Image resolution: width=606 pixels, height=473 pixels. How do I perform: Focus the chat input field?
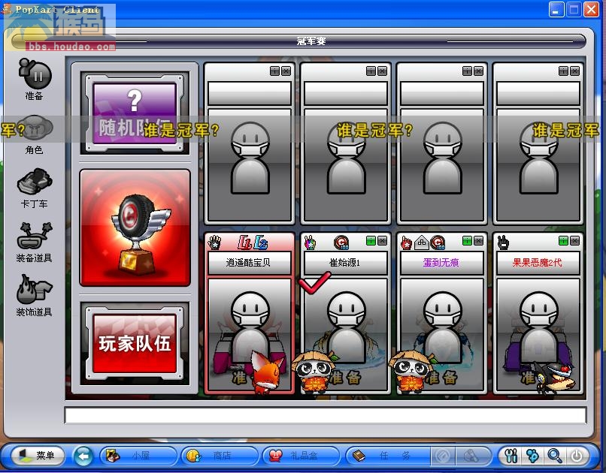pos(326,415)
